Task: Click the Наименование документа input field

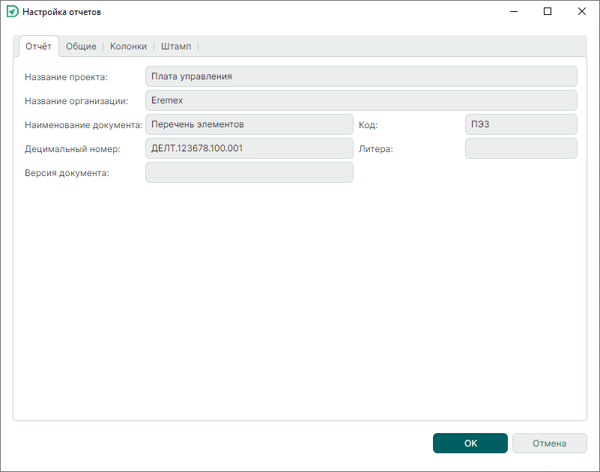Action: coord(249,124)
